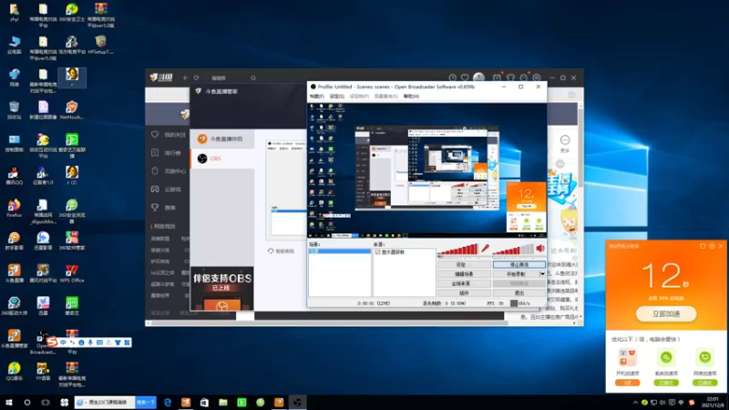Open File Explorer from the taskbar

click(x=223, y=402)
